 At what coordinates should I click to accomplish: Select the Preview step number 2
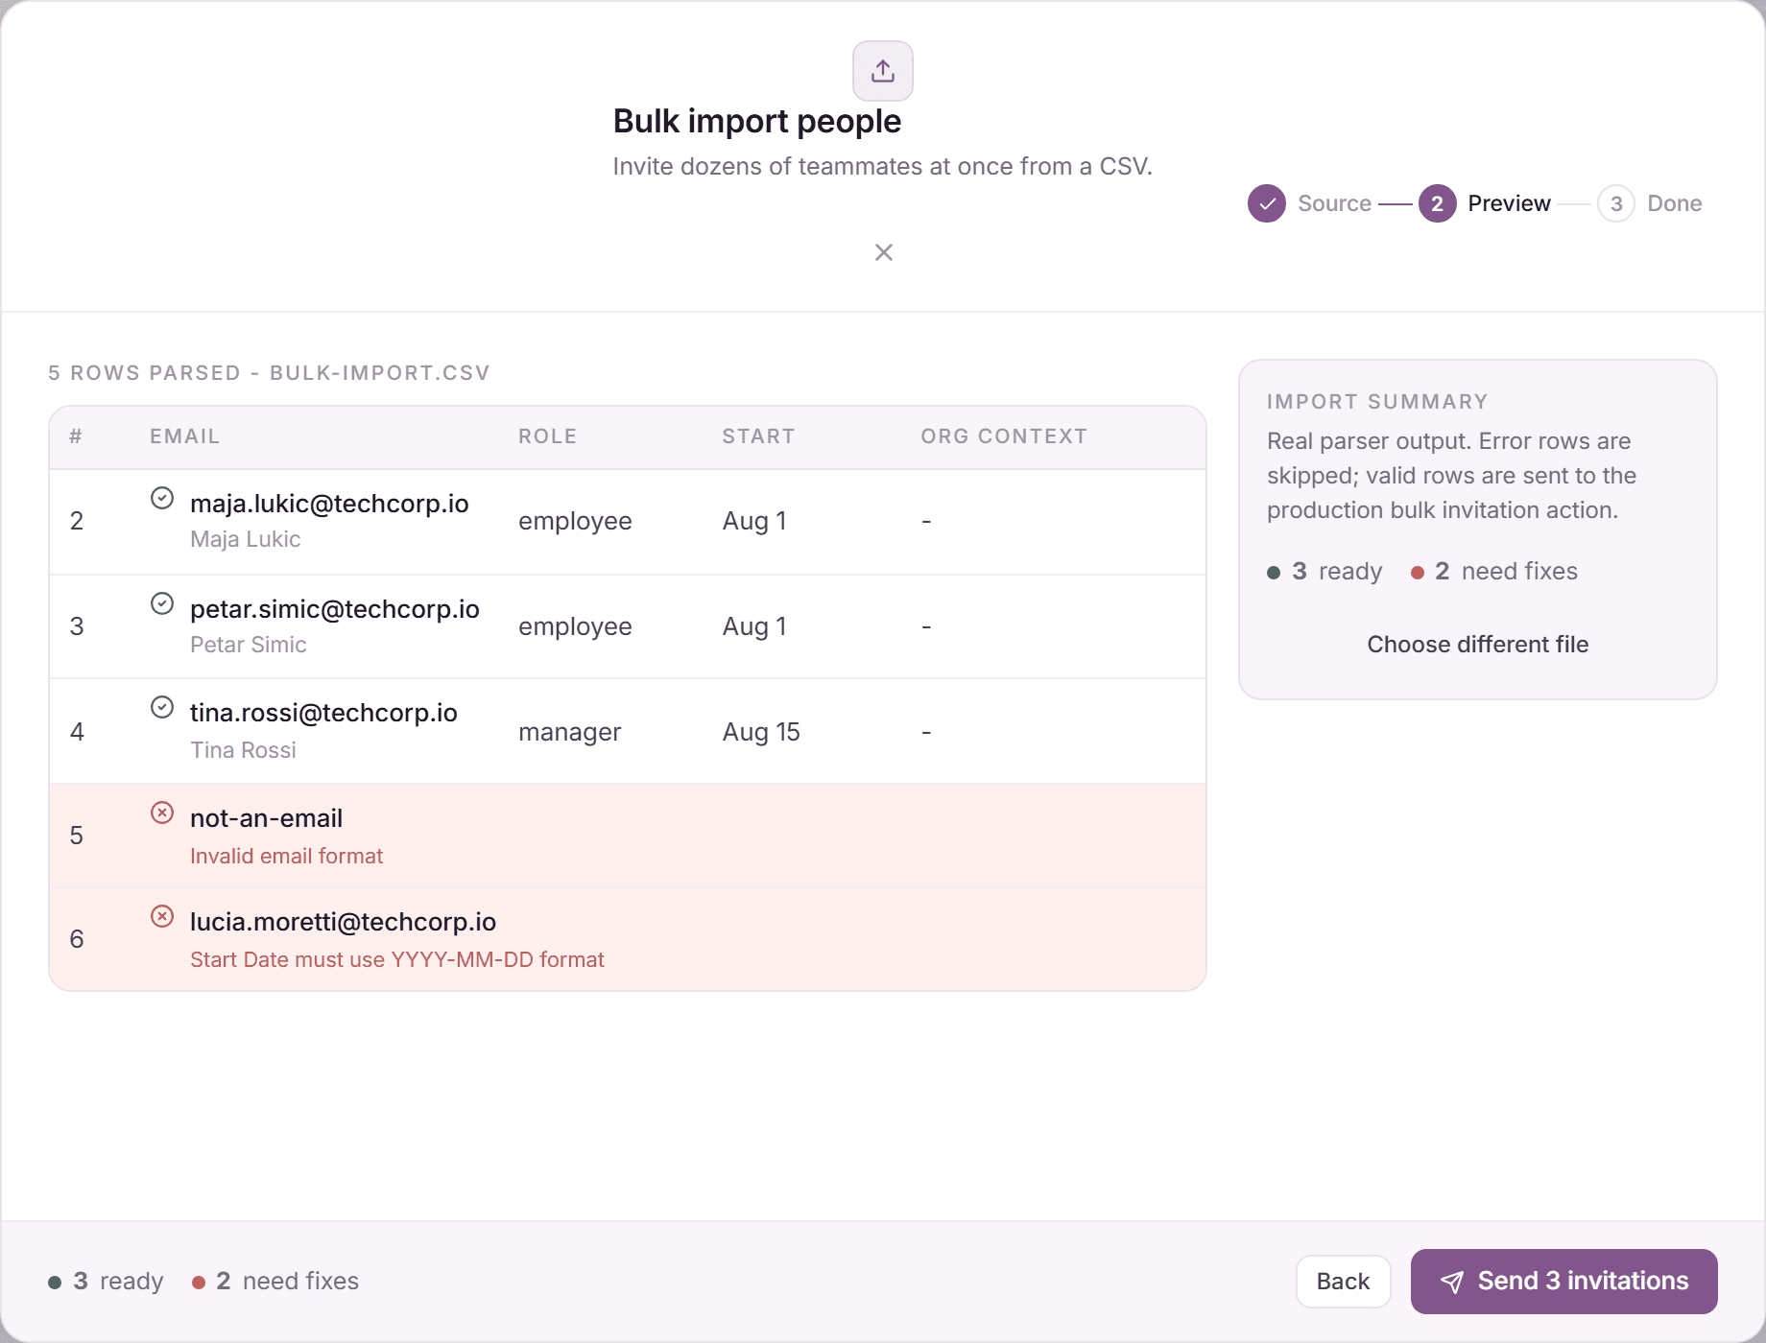1437,203
